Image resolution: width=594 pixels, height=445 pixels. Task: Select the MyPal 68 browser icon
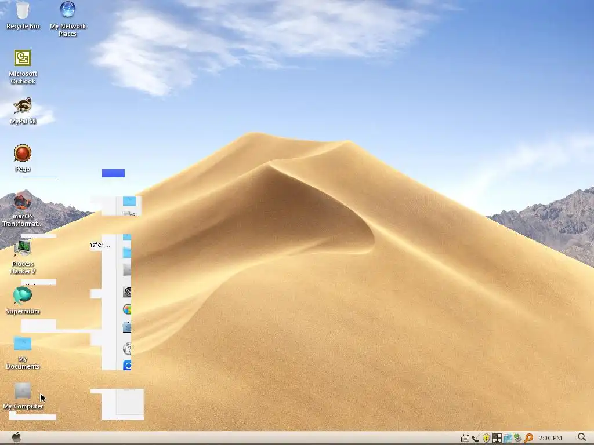click(23, 111)
